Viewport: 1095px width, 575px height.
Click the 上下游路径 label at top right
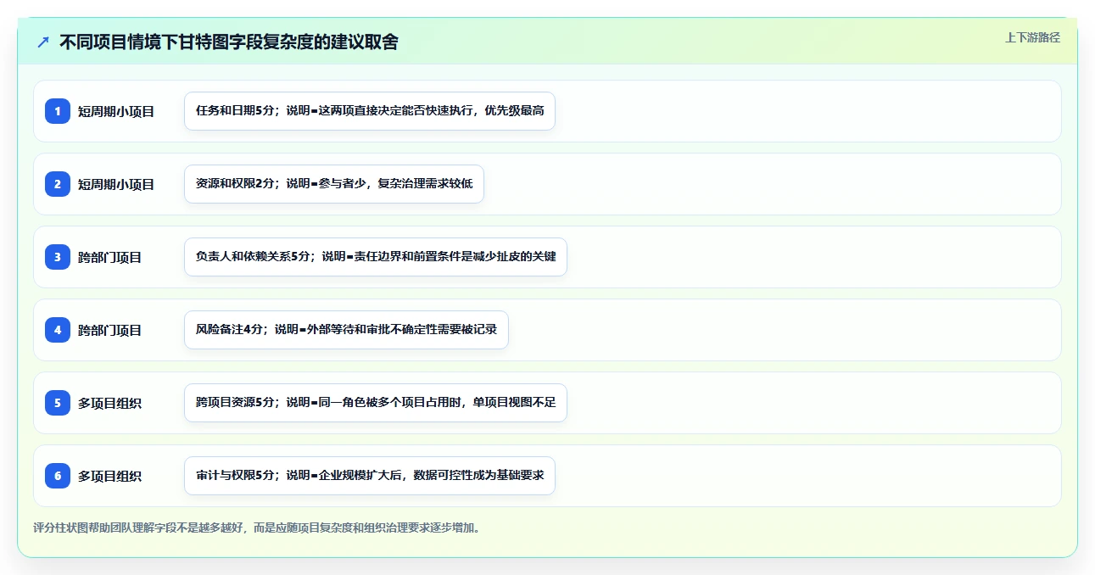[1032, 37]
